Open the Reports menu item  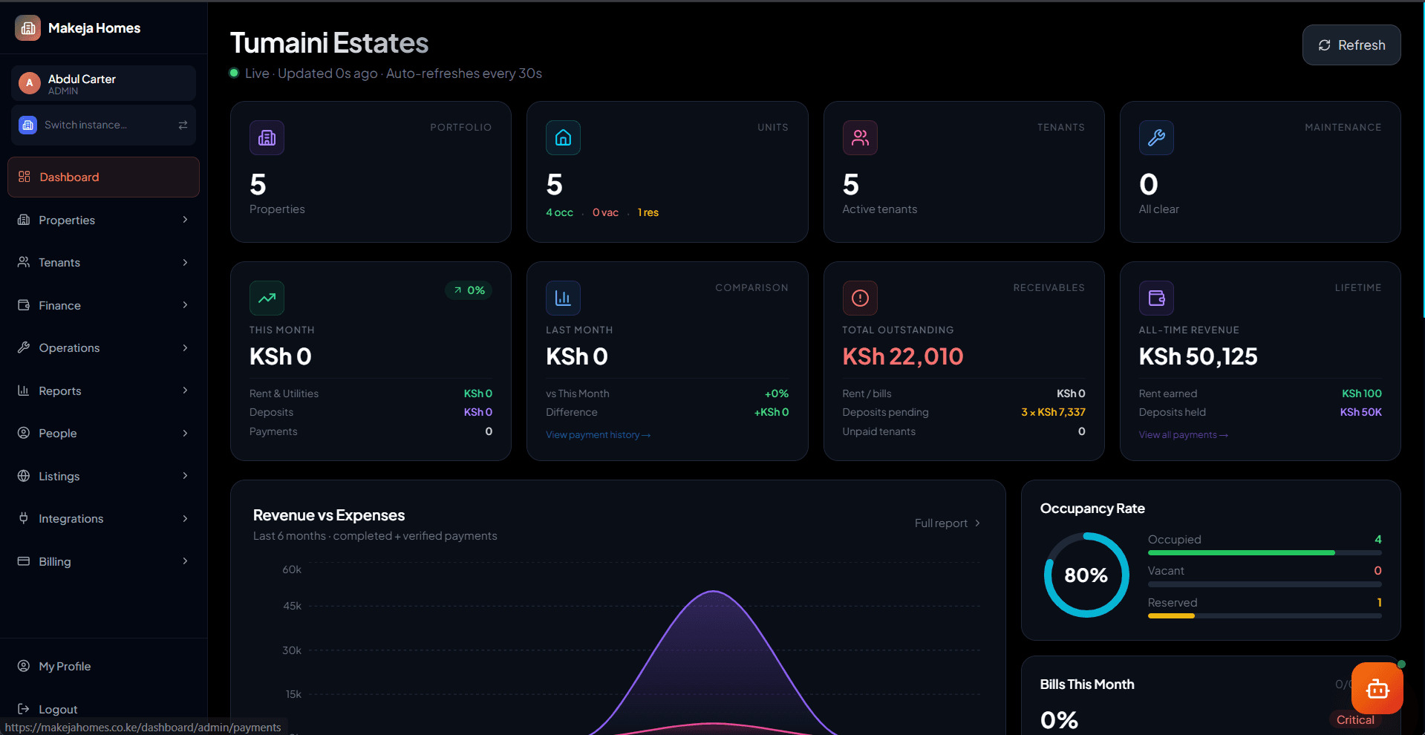pyautogui.click(x=103, y=391)
